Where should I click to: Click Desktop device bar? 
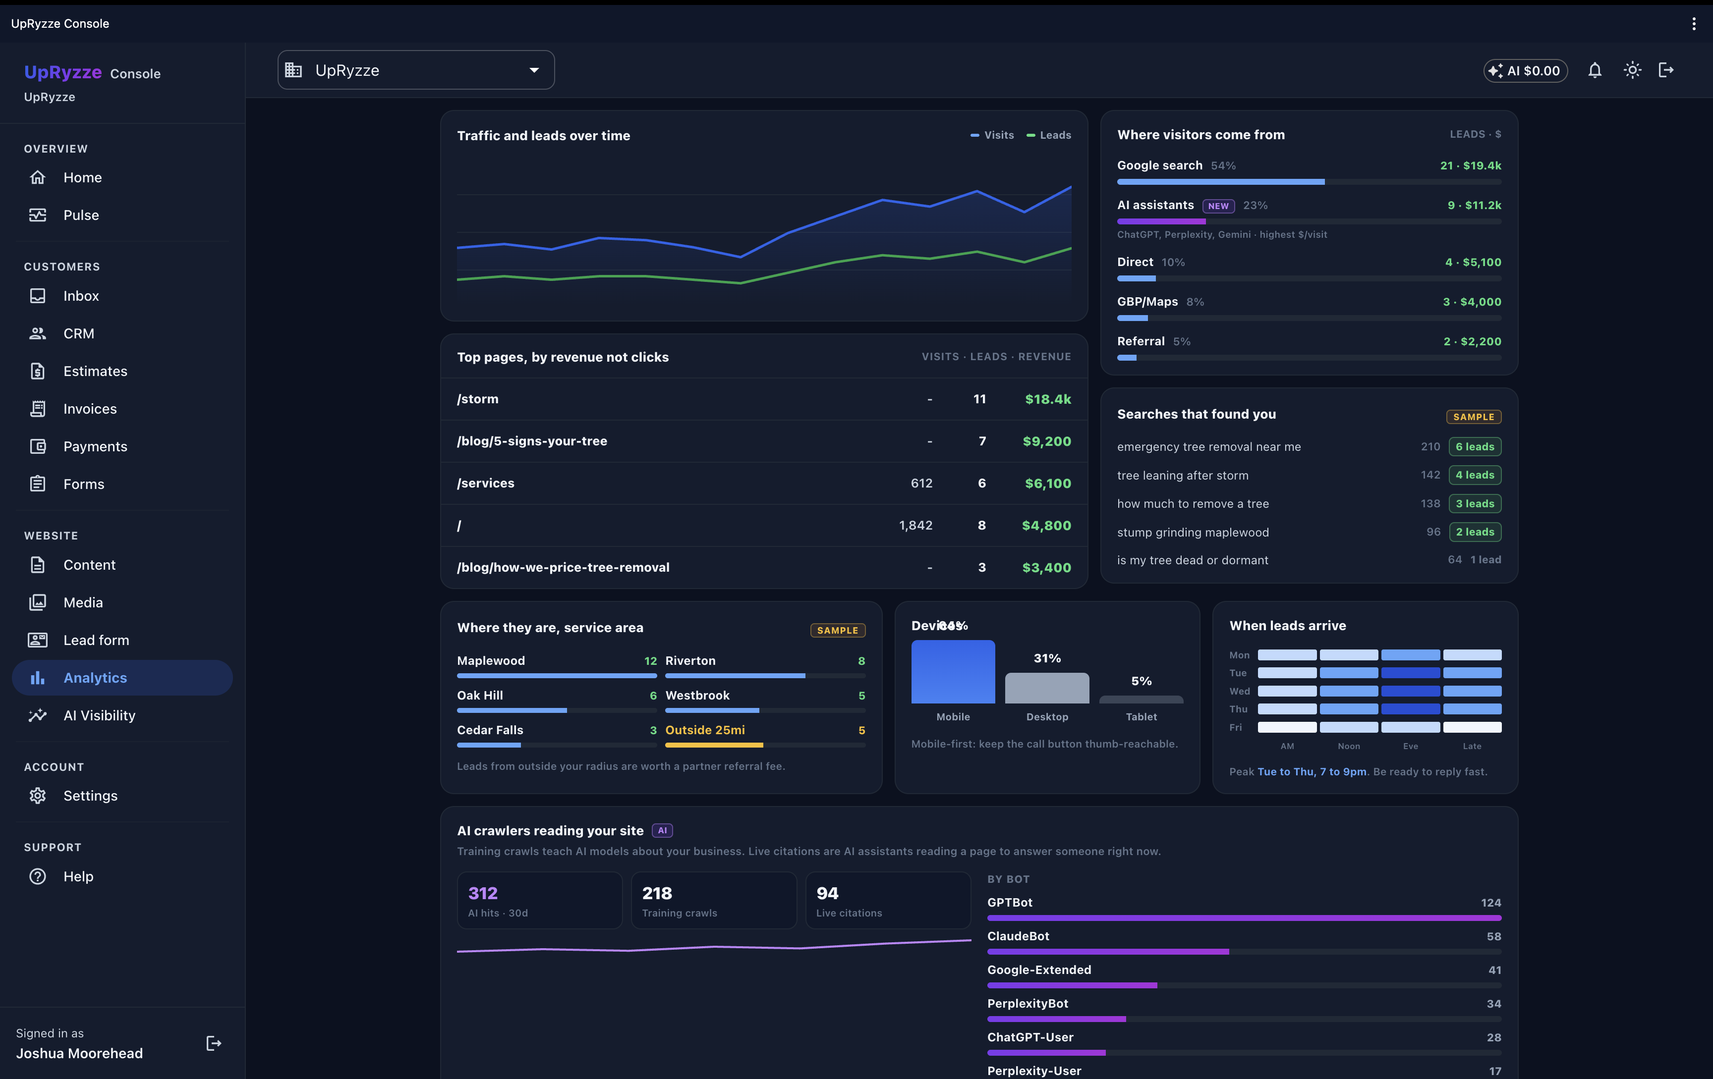point(1047,688)
